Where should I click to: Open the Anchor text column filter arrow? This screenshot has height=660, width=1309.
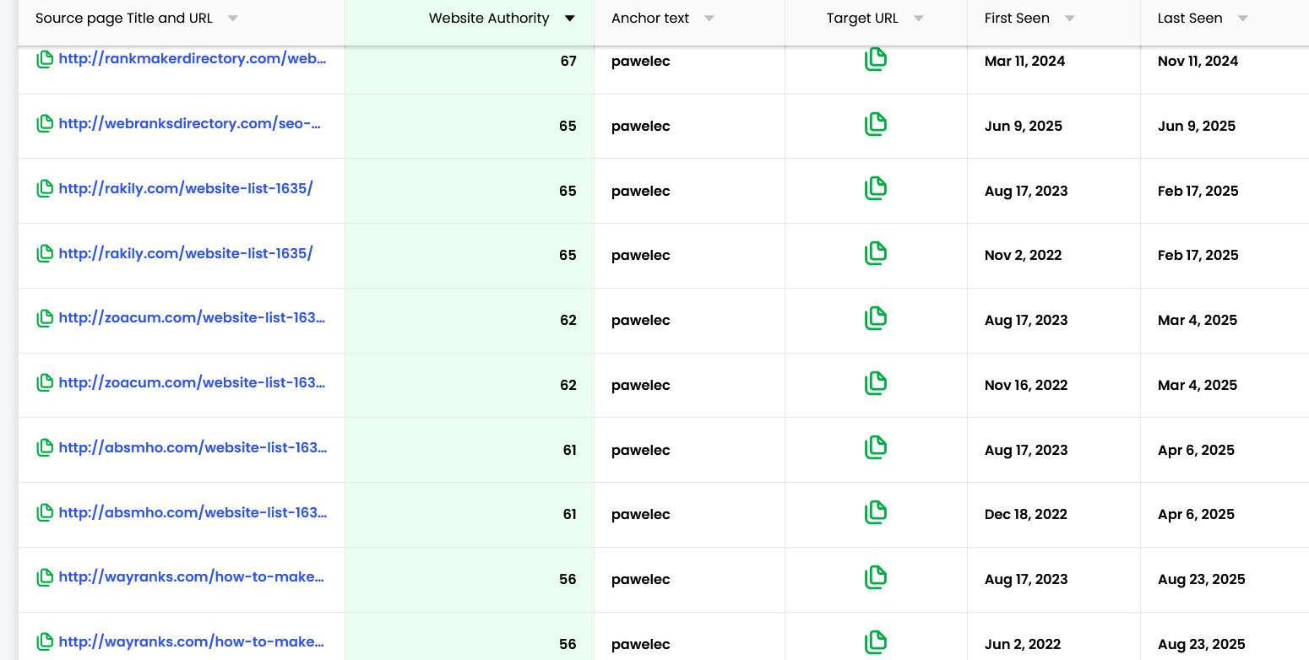tap(709, 19)
